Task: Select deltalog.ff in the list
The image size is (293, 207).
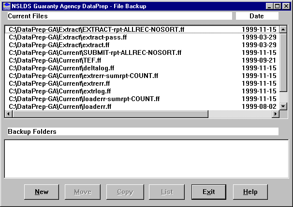Action: coord(62,68)
